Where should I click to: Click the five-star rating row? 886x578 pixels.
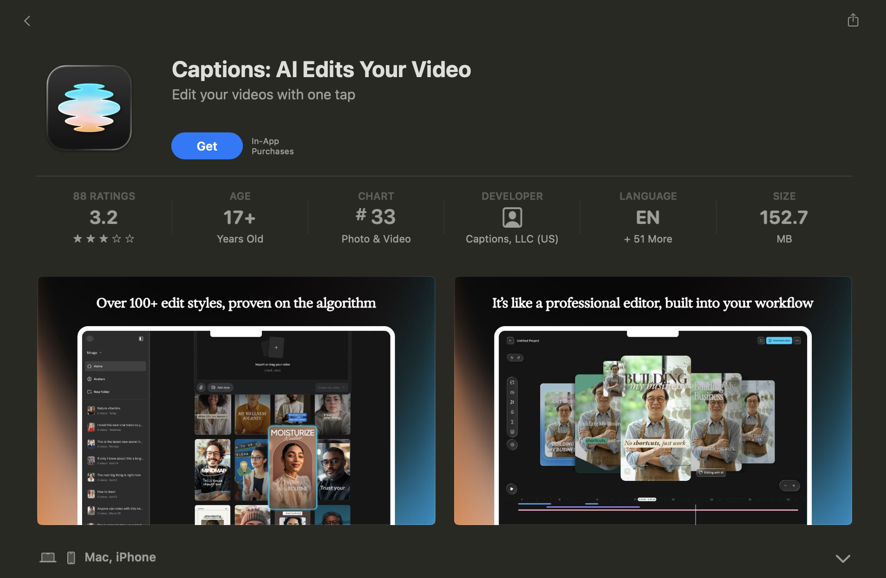[104, 238]
